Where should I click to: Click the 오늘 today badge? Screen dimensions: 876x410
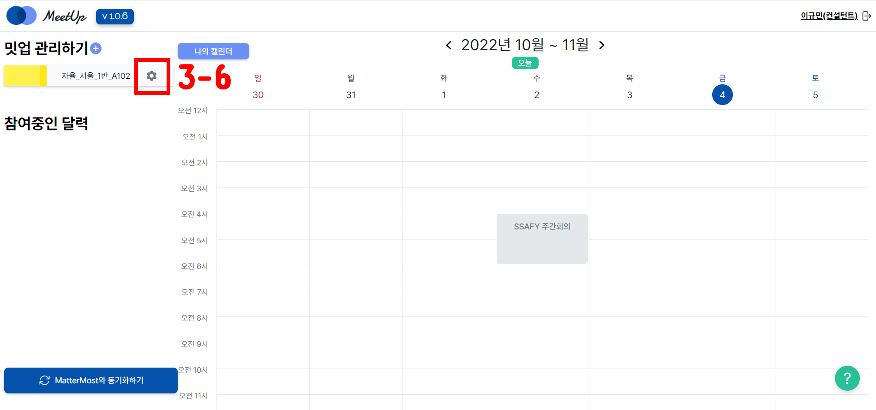point(525,63)
